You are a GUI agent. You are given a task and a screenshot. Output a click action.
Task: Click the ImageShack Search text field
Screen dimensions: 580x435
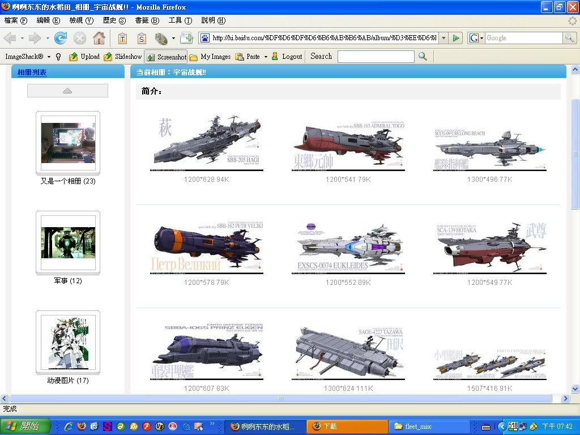(x=376, y=57)
